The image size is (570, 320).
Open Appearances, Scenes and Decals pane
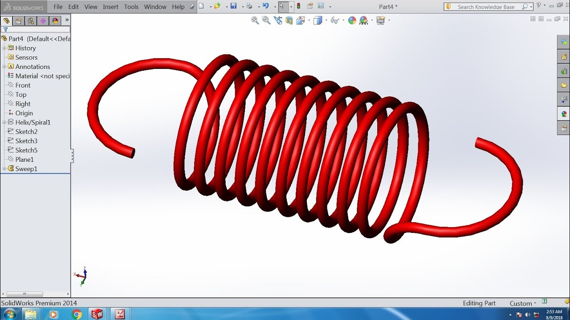[564, 113]
